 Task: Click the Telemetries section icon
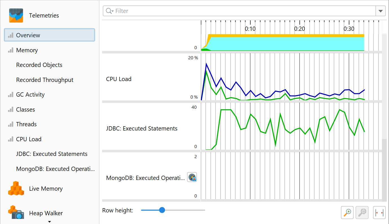point(16,16)
